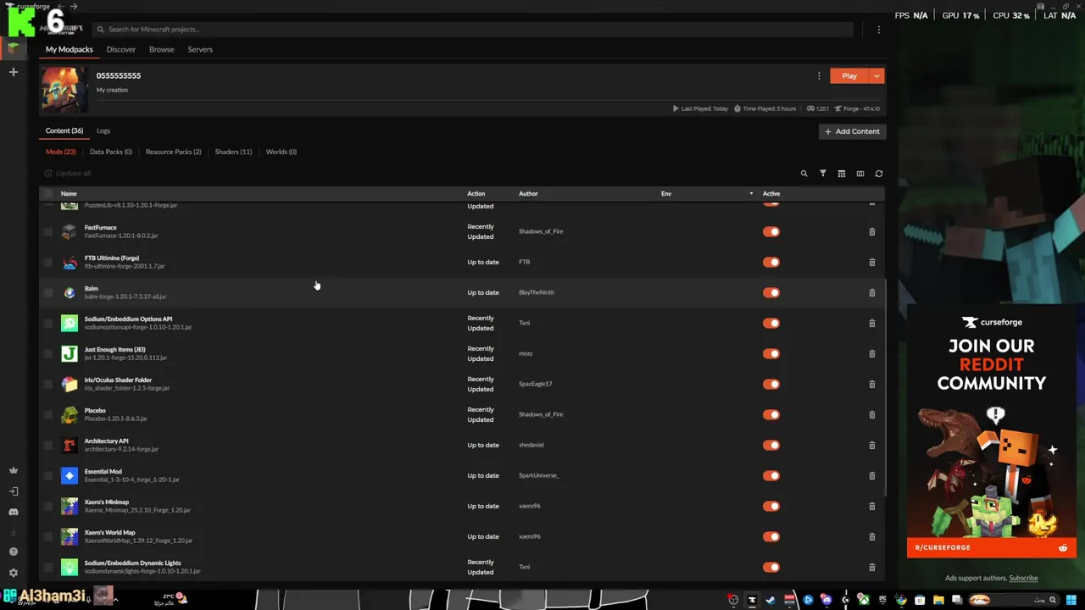The width and height of the screenshot is (1085, 610).
Task: Sort by the Action column header
Action: pos(476,193)
